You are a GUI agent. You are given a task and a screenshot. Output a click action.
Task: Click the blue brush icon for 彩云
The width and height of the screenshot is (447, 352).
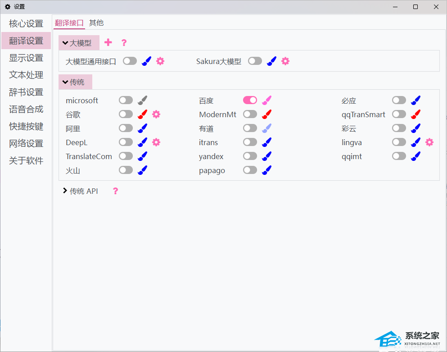415,128
